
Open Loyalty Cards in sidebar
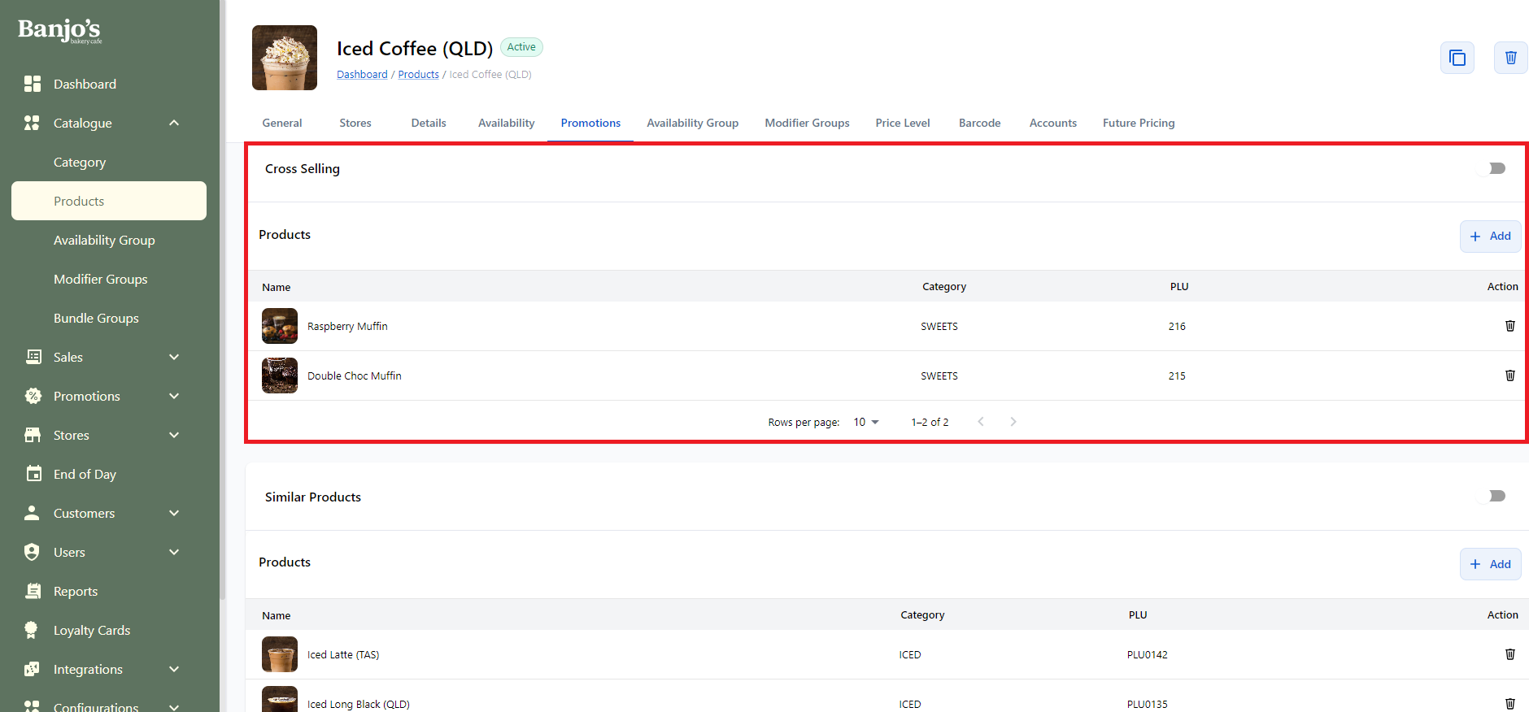91,630
